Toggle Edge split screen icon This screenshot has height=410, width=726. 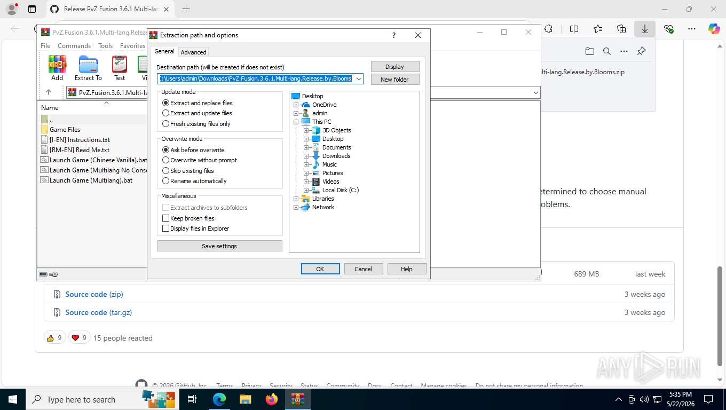pos(574,29)
